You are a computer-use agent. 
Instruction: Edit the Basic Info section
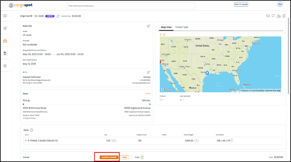coord(148,26)
